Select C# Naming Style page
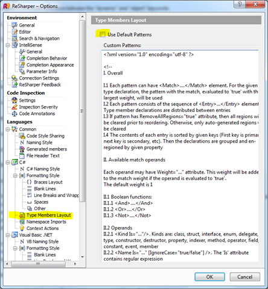 point(43,169)
